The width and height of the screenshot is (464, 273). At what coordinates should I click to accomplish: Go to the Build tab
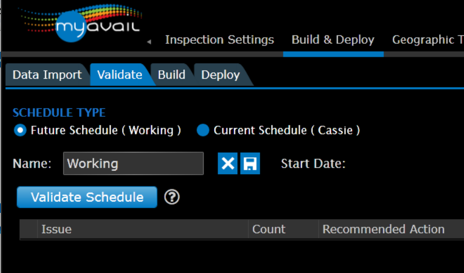tap(172, 75)
